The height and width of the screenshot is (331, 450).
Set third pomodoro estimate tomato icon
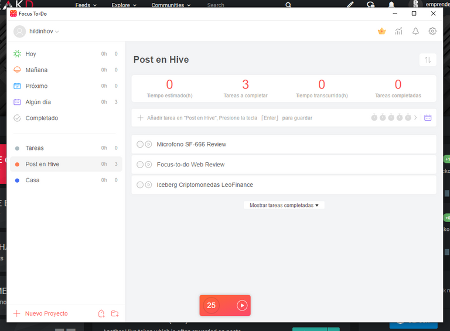(391, 117)
